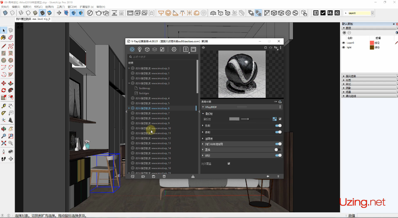Hide the light layer via eye icon
The image size is (398, 218).
point(344,48)
